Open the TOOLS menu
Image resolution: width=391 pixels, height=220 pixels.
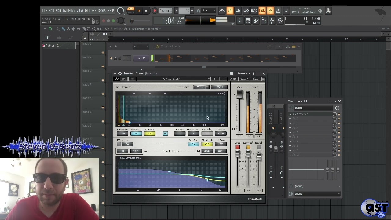102,11
